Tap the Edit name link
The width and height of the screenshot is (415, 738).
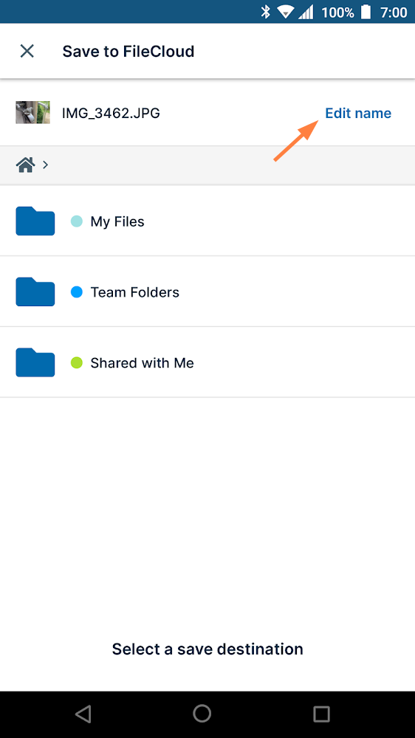(358, 114)
